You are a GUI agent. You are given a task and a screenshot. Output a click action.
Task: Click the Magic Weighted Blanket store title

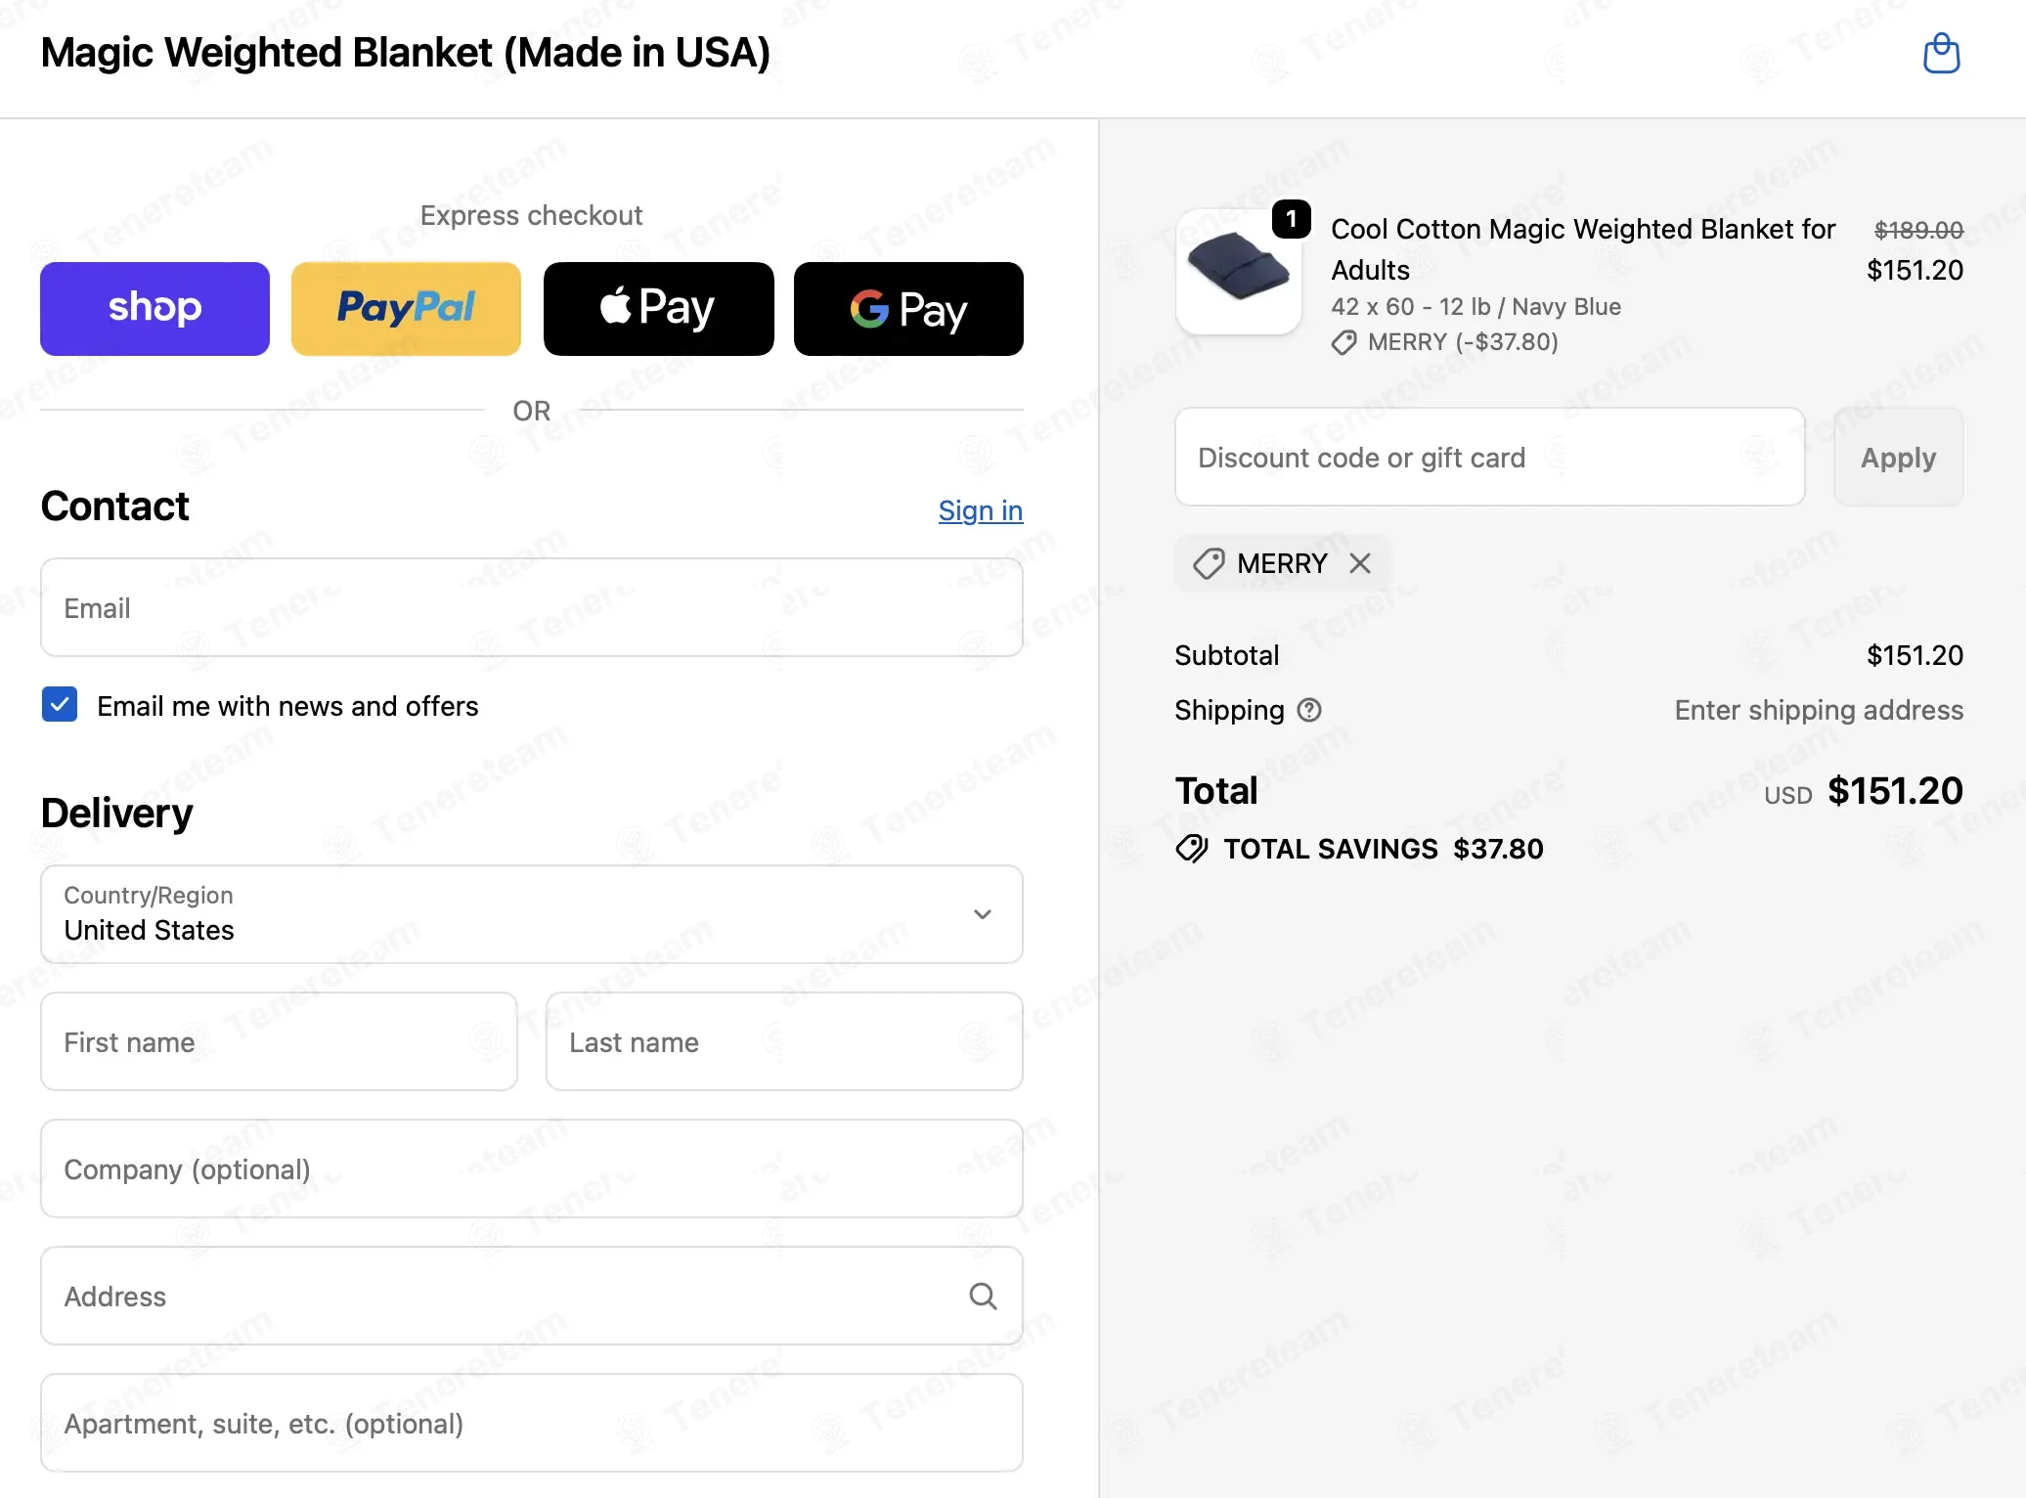406,53
